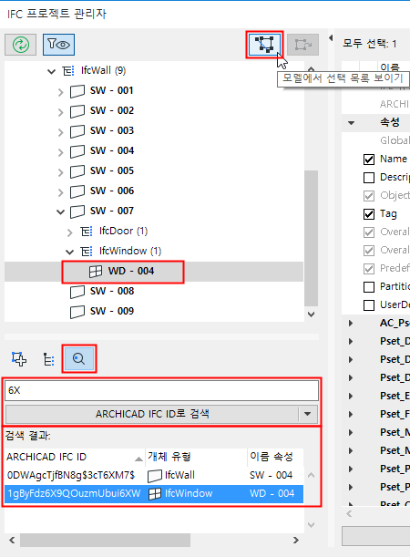Screen dimensions: 410x557
Task: Click the ARCHICAD IFC ID search button
Action: [152, 414]
